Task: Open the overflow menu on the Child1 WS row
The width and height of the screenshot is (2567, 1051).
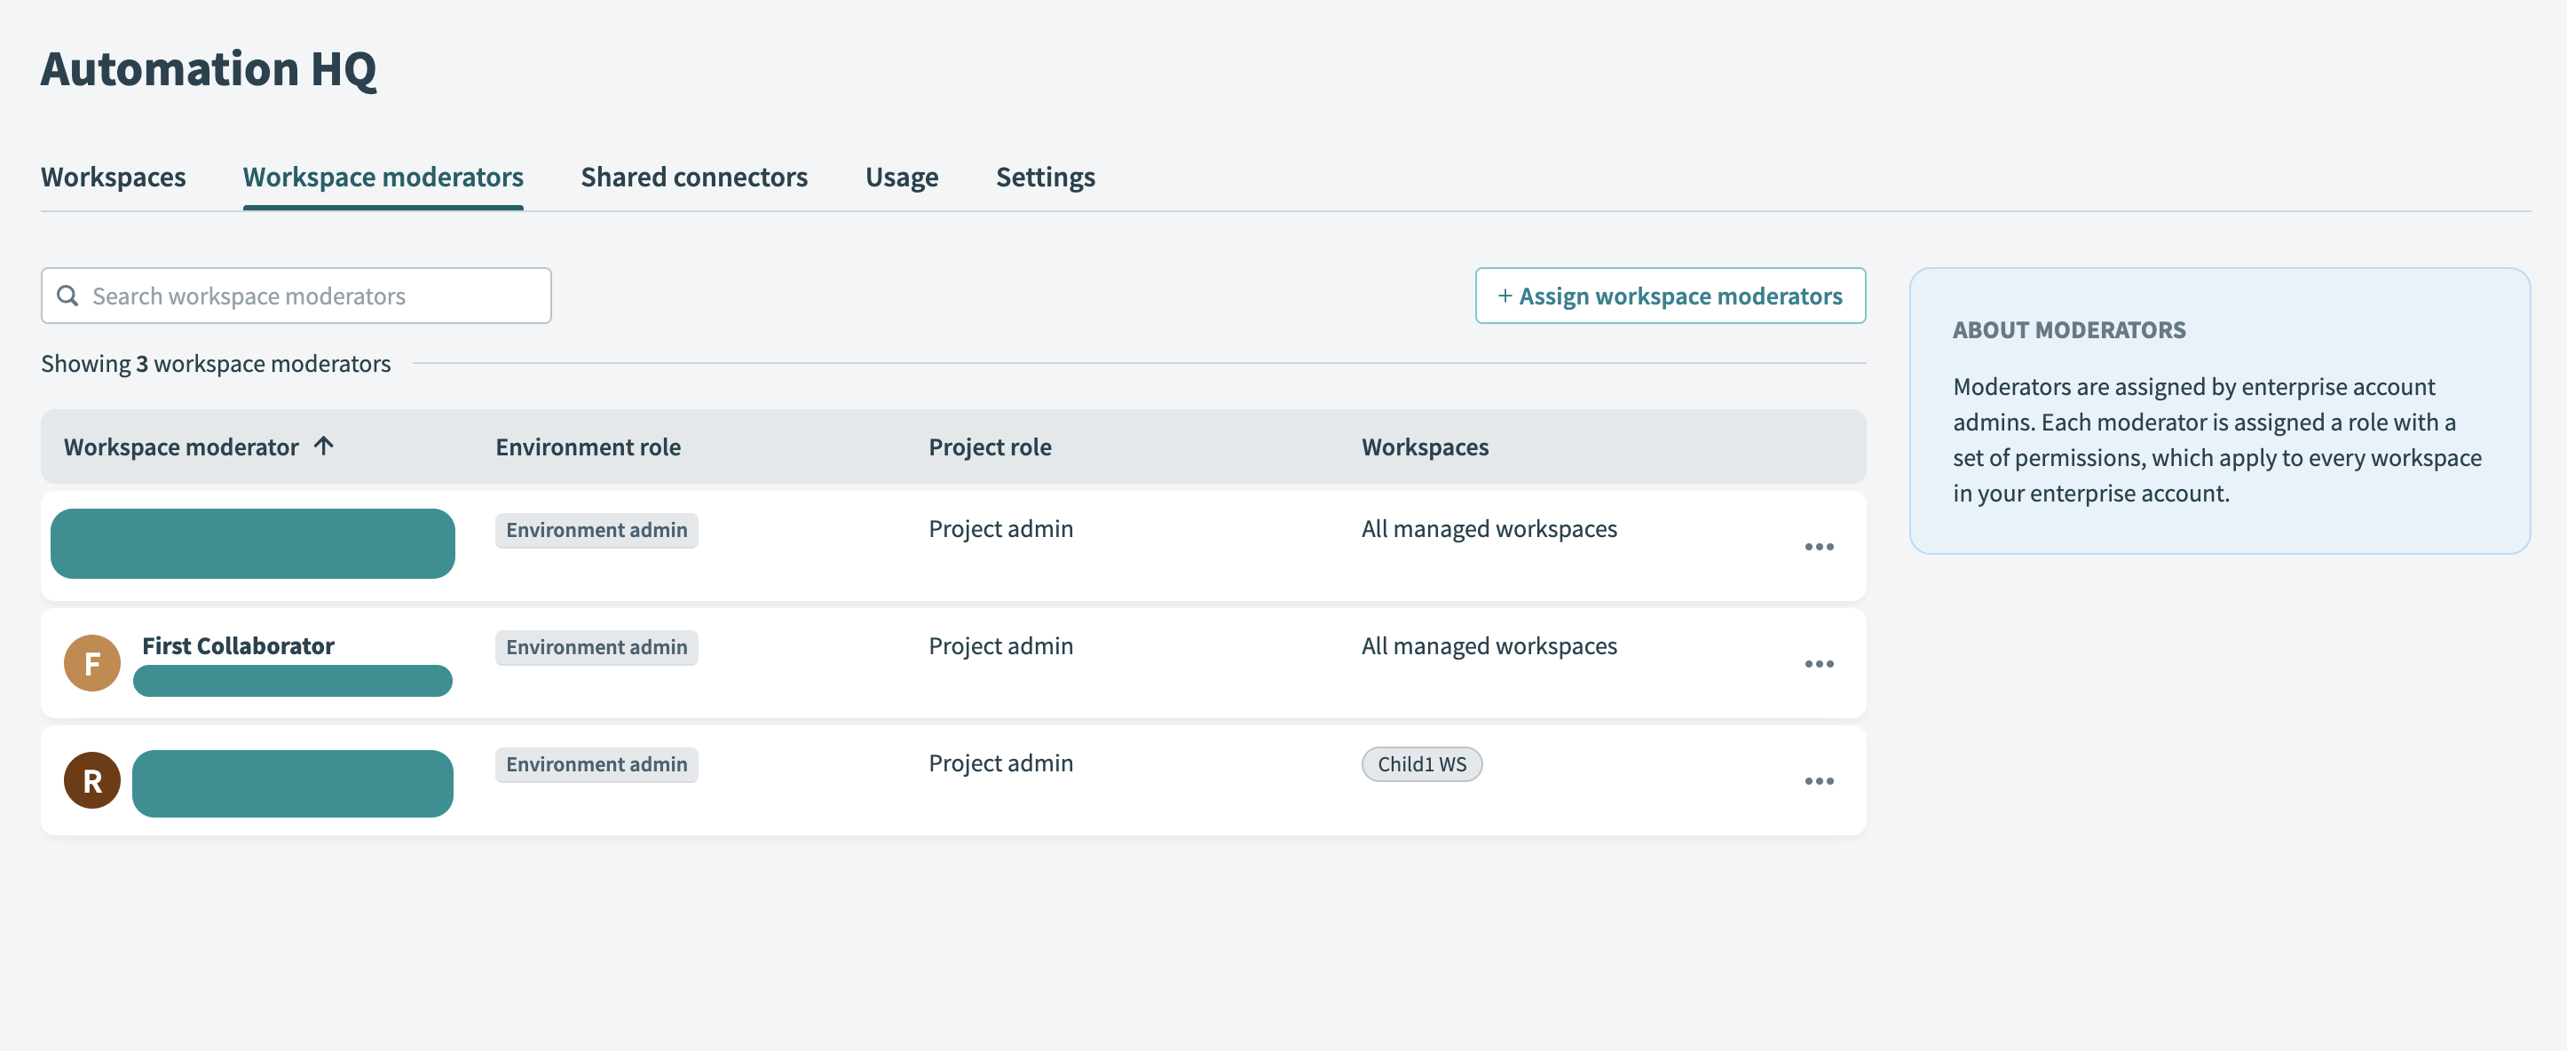Action: tap(1820, 781)
